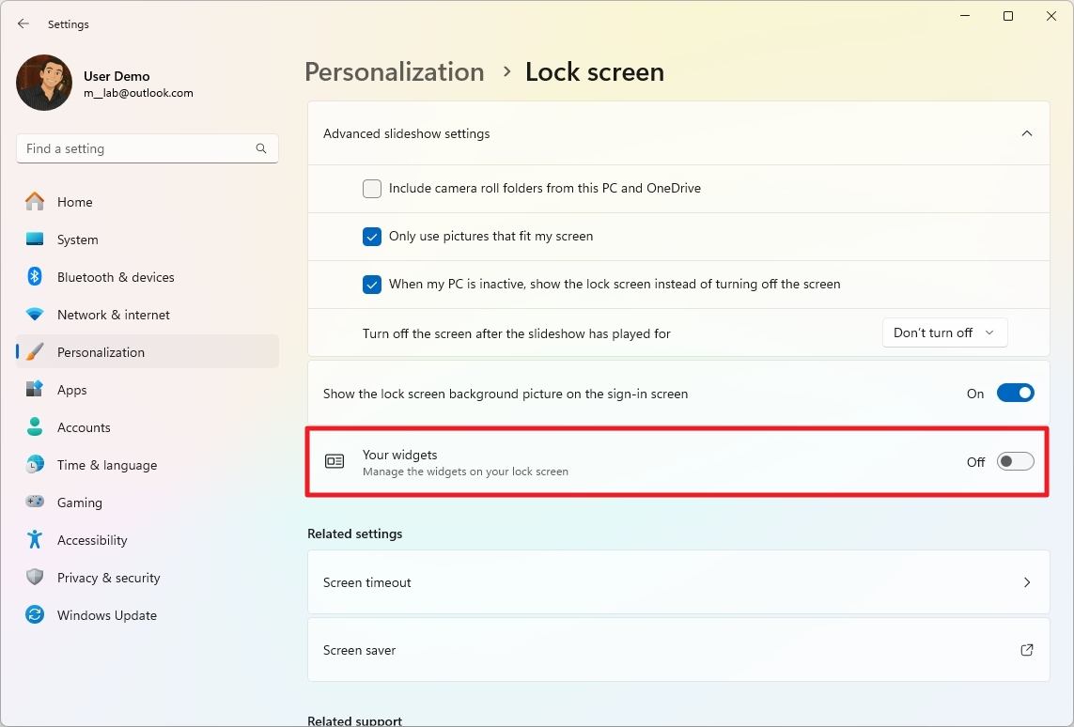
Task: Open Screen timeout settings chevron
Action: point(1027,582)
